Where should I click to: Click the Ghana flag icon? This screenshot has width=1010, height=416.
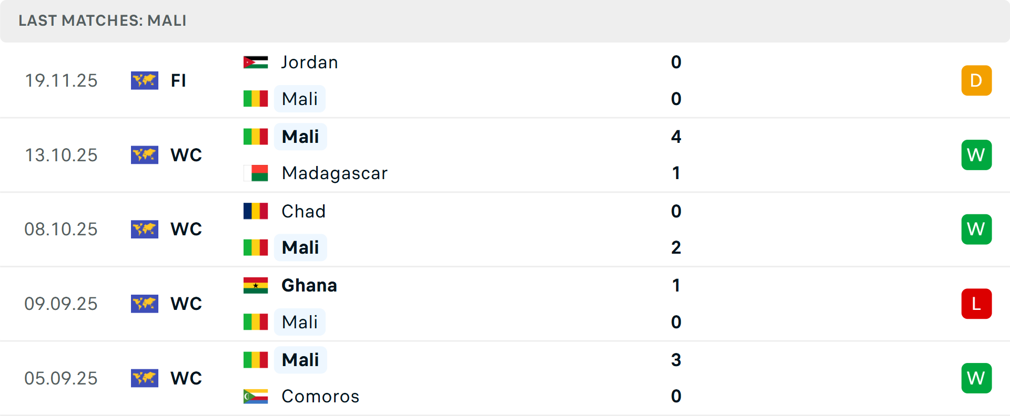(256, 285)
